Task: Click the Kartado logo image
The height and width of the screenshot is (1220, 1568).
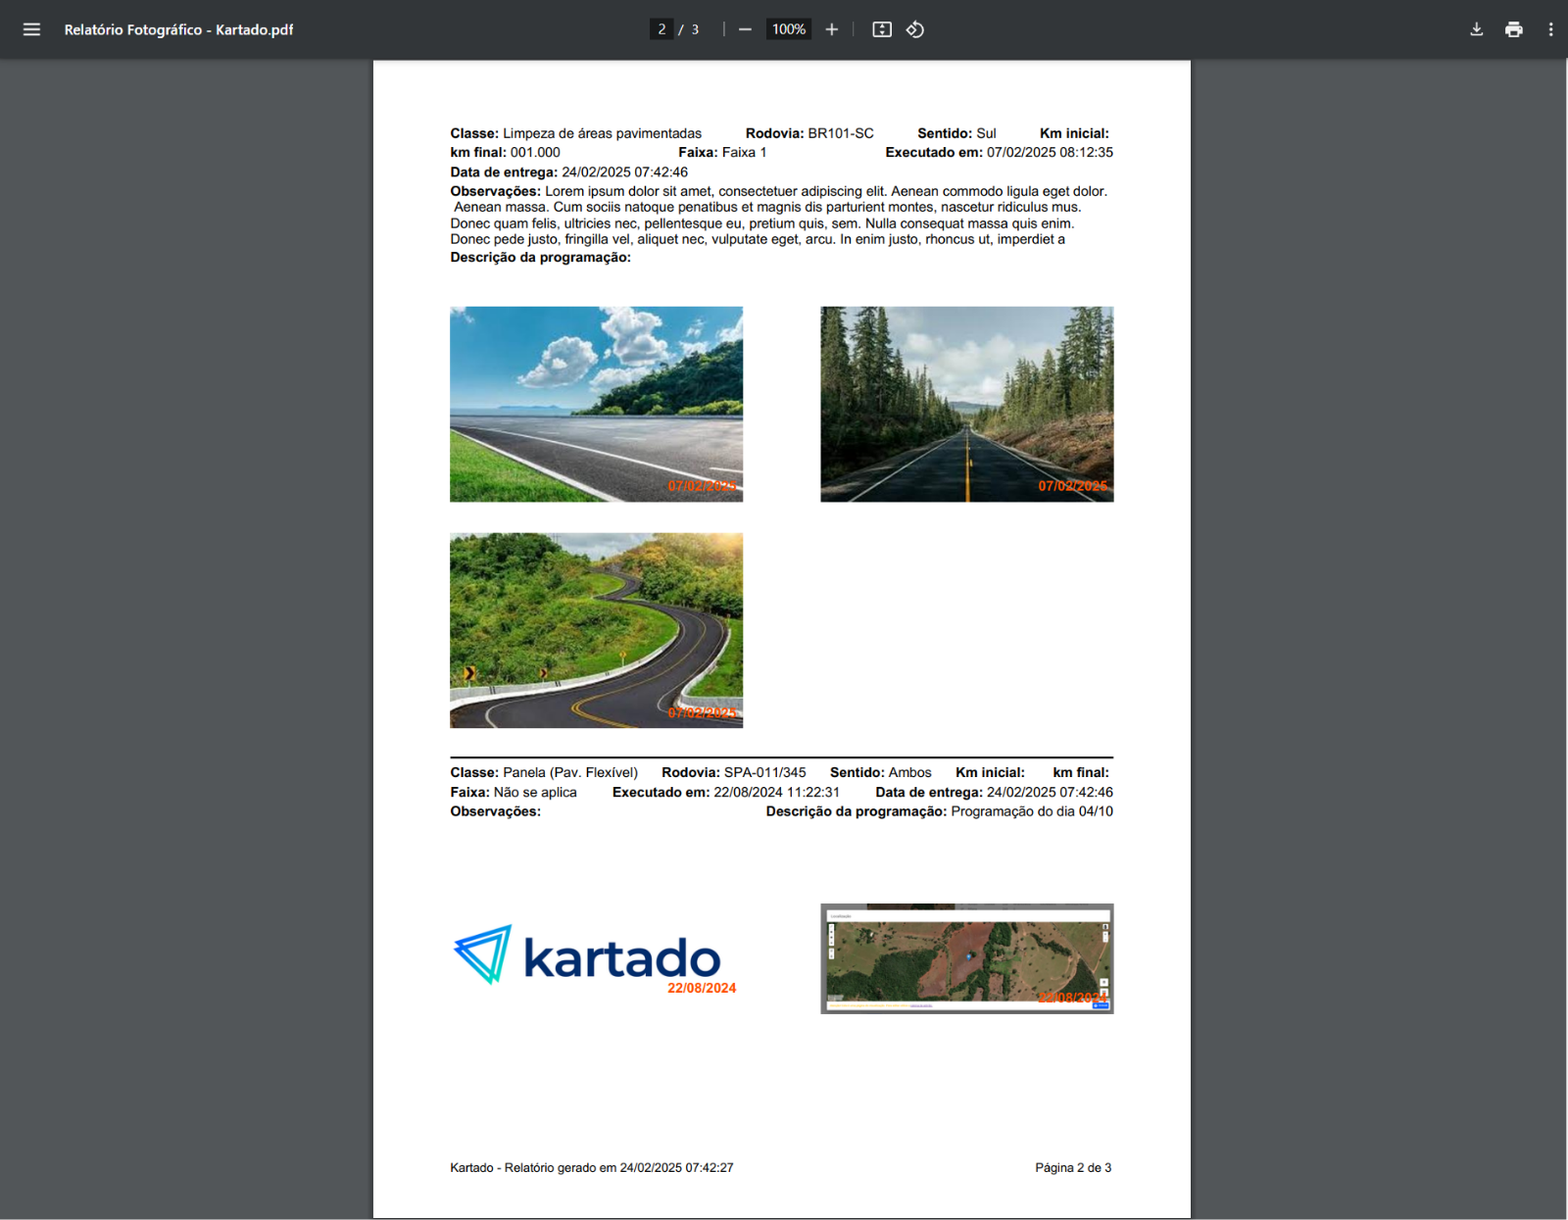Action: point(588,956)
